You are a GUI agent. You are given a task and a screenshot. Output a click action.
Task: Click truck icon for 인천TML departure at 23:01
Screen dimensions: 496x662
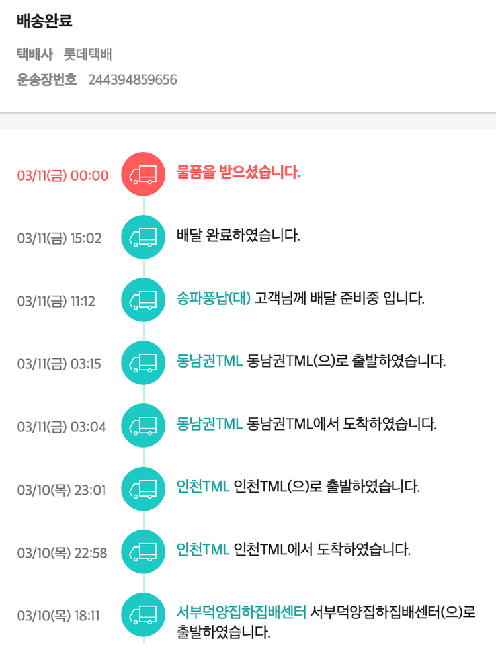[144, 489]
